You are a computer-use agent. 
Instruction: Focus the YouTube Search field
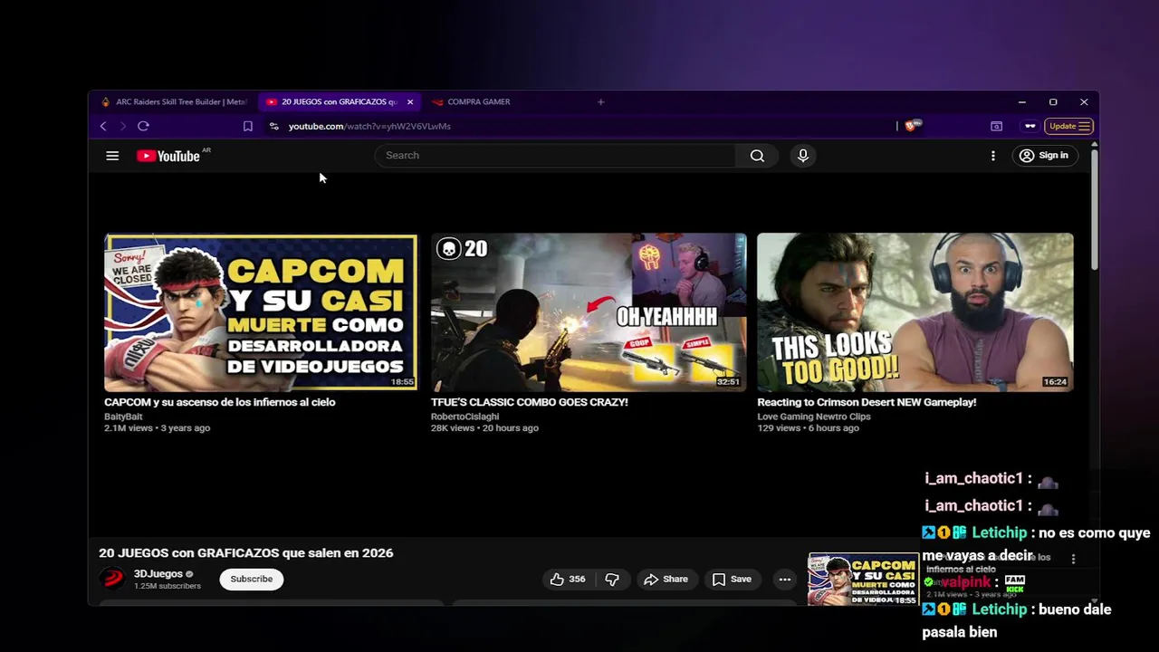tap(555, 156)
